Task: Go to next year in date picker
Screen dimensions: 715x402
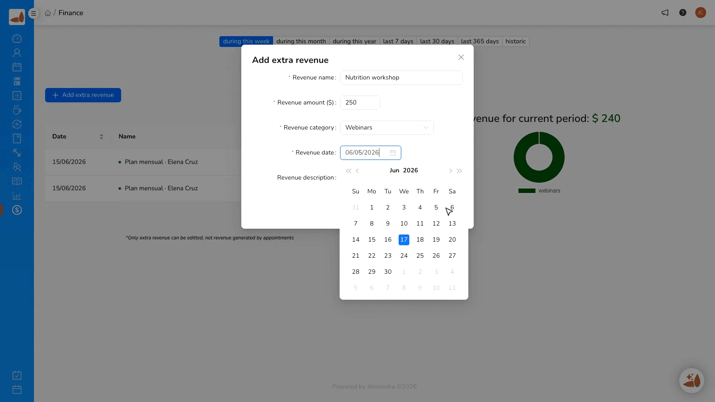Action: pos(459,171)
